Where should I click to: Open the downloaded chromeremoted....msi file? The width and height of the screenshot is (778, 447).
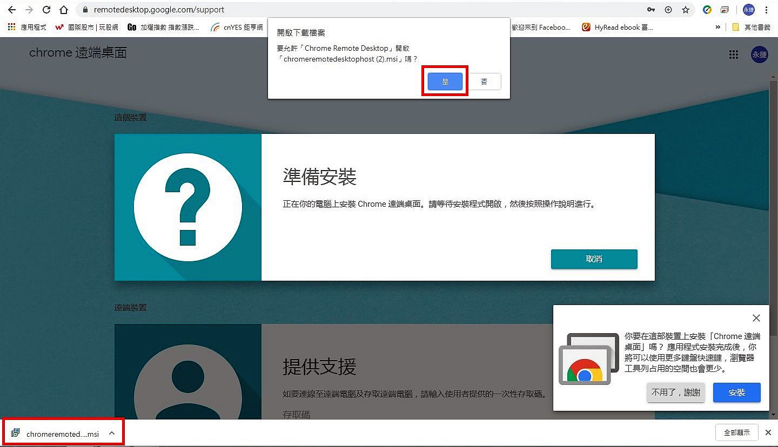(x=57, y=434)
